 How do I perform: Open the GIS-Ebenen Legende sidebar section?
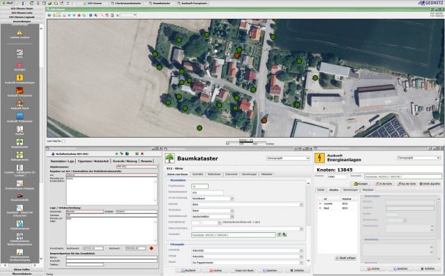coord(22,17)
